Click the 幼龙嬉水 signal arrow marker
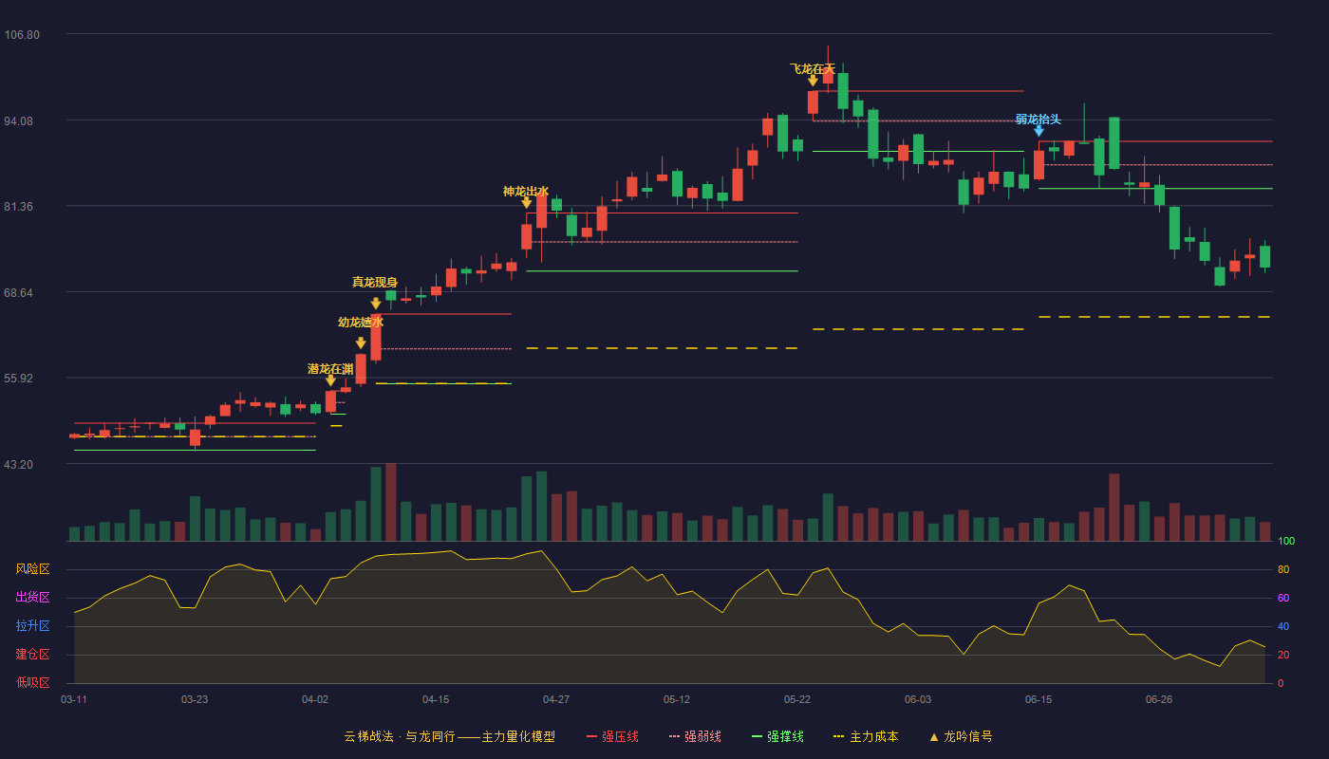This screenshot has width=1329, height=759. pyautogui.click(x=361, y=343)
